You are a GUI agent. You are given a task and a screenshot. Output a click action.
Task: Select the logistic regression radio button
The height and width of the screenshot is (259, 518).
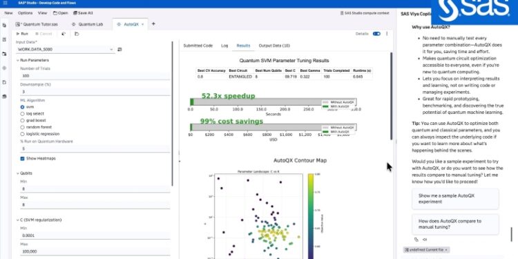pos(23,134)
